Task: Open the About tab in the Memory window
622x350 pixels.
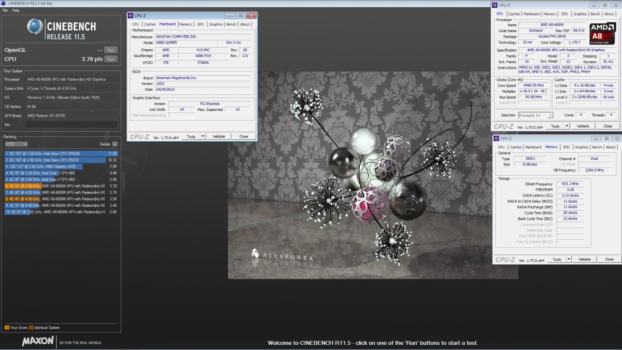Action: (611, 147)
